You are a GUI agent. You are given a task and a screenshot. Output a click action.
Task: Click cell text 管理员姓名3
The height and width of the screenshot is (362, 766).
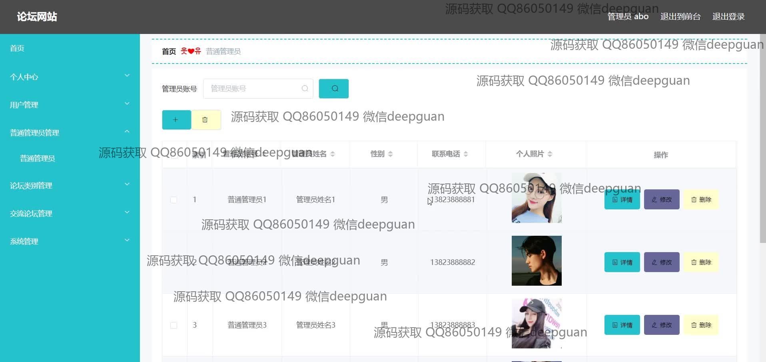[315, 325]
